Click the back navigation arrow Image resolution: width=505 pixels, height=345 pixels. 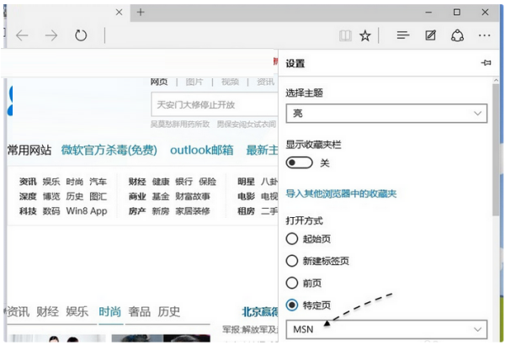pyautogui.click(x=23, y=35)
